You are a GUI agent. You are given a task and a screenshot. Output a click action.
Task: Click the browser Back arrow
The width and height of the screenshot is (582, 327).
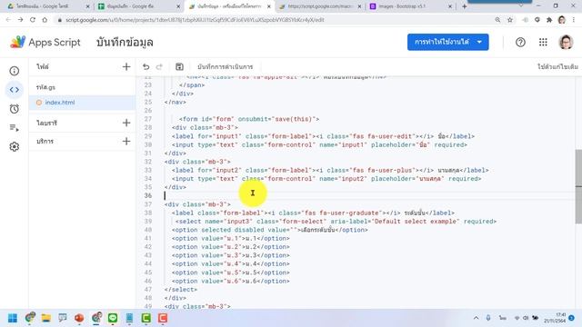(x=8, y=20)
